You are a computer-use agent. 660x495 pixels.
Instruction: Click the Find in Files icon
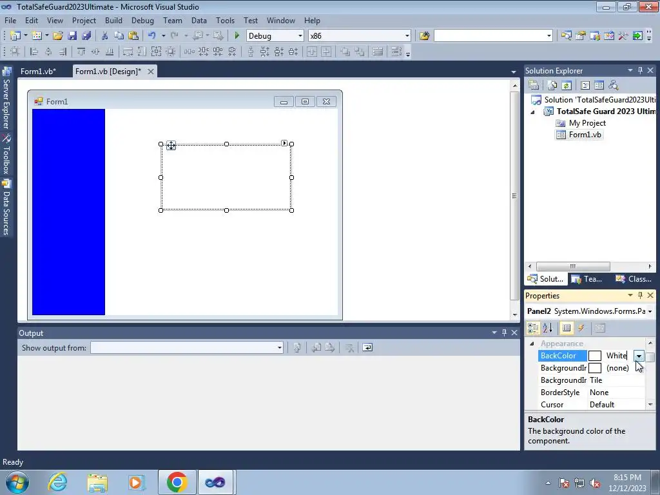click(x=424, y=36)
